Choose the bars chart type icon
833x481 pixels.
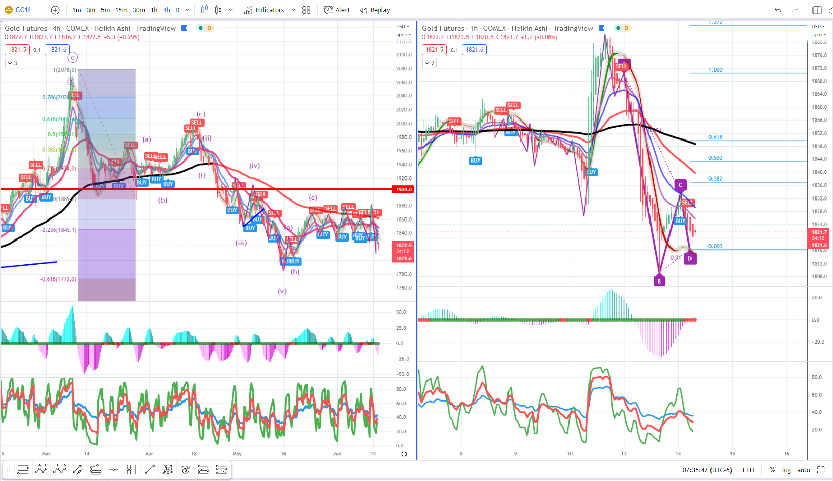[218, 10]
